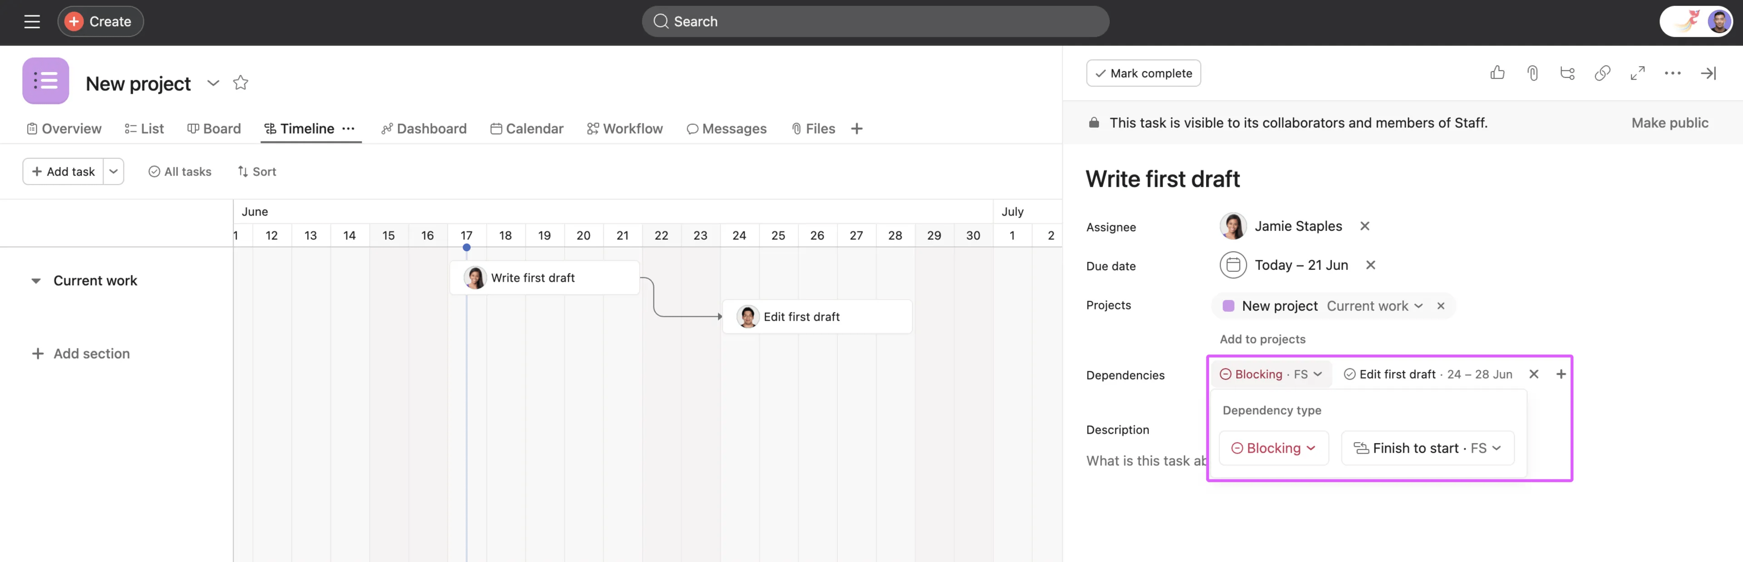Image resolution: width=1743 pixels, height=562 pixels.
Task: Expand task to full screen
Action: [x=1637, y=73]
